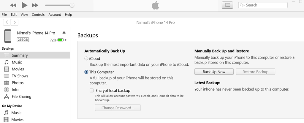Click the search dropdown magnifier arrow

(243, 5)
